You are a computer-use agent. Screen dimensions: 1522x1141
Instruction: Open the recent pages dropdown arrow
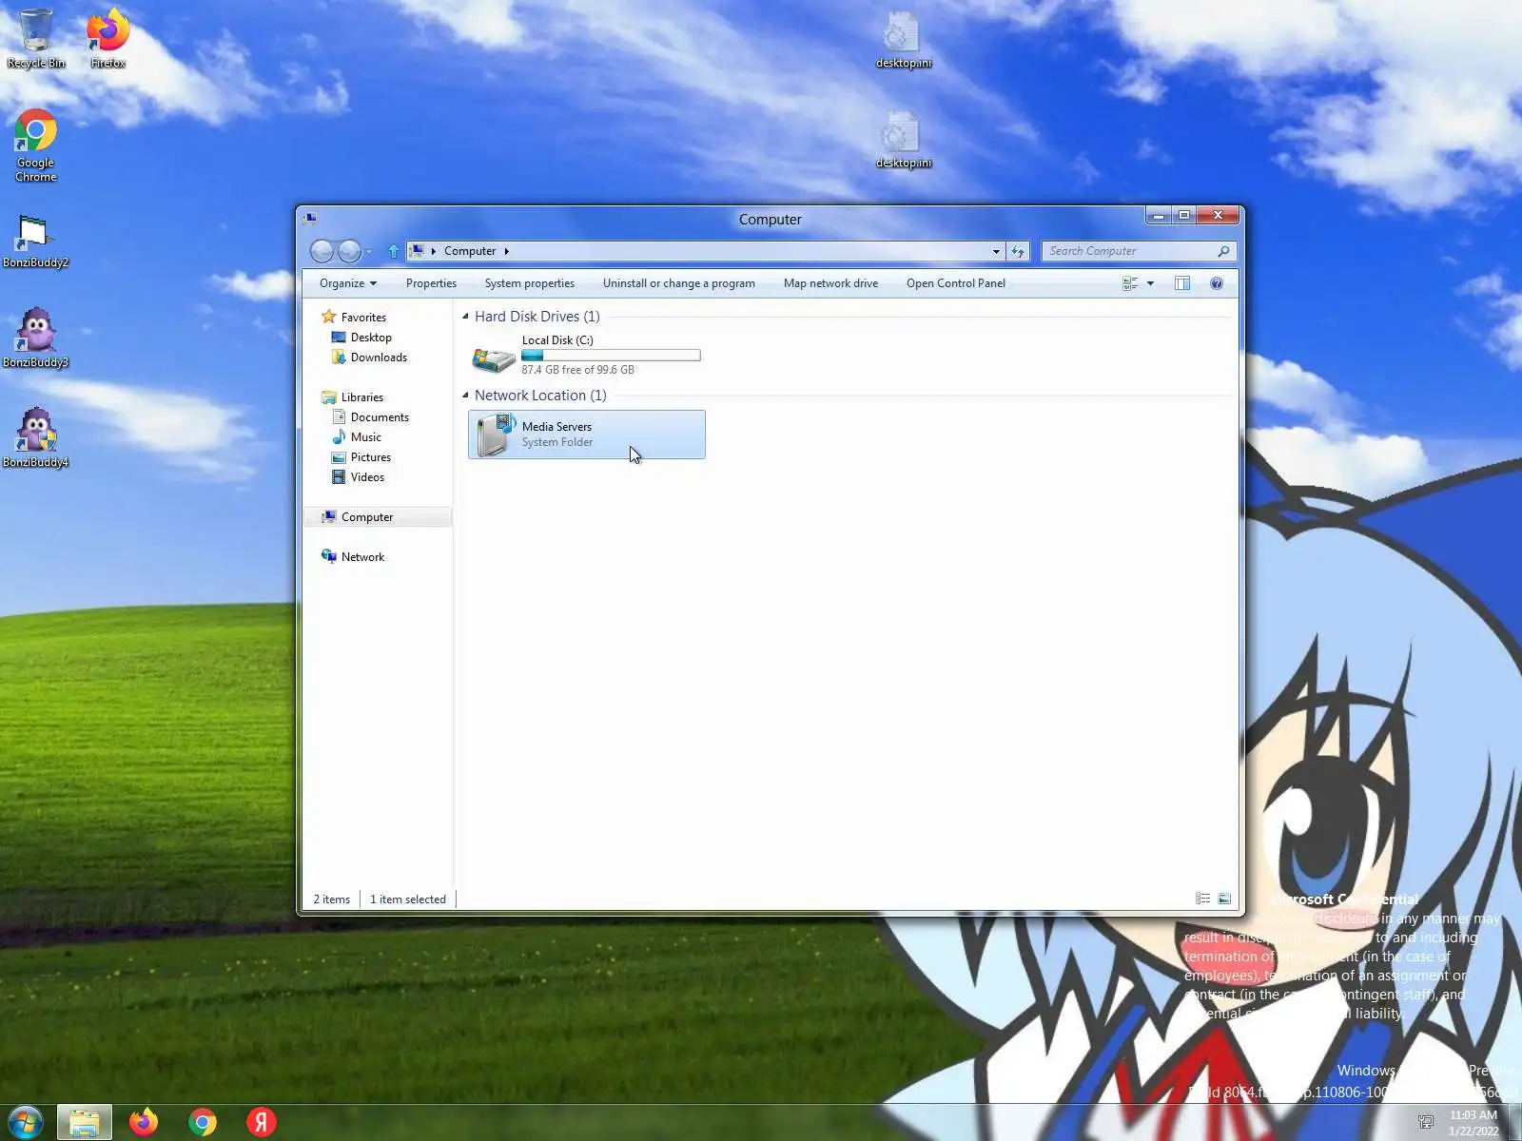point(369,251)
